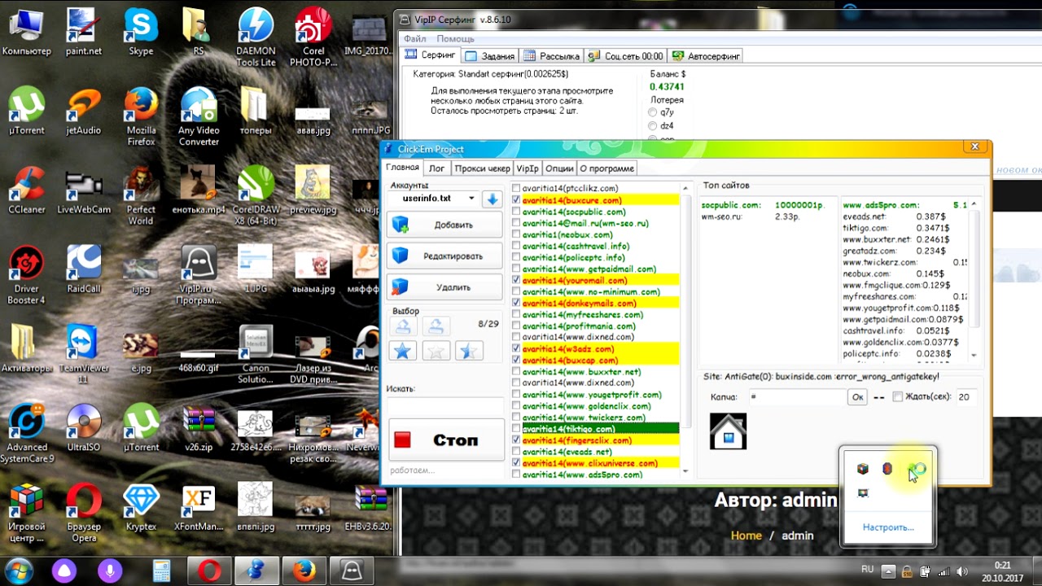The height and width of the screenshot is (586, 1042).
Task: Click the Стоп button
Action: 446,440
